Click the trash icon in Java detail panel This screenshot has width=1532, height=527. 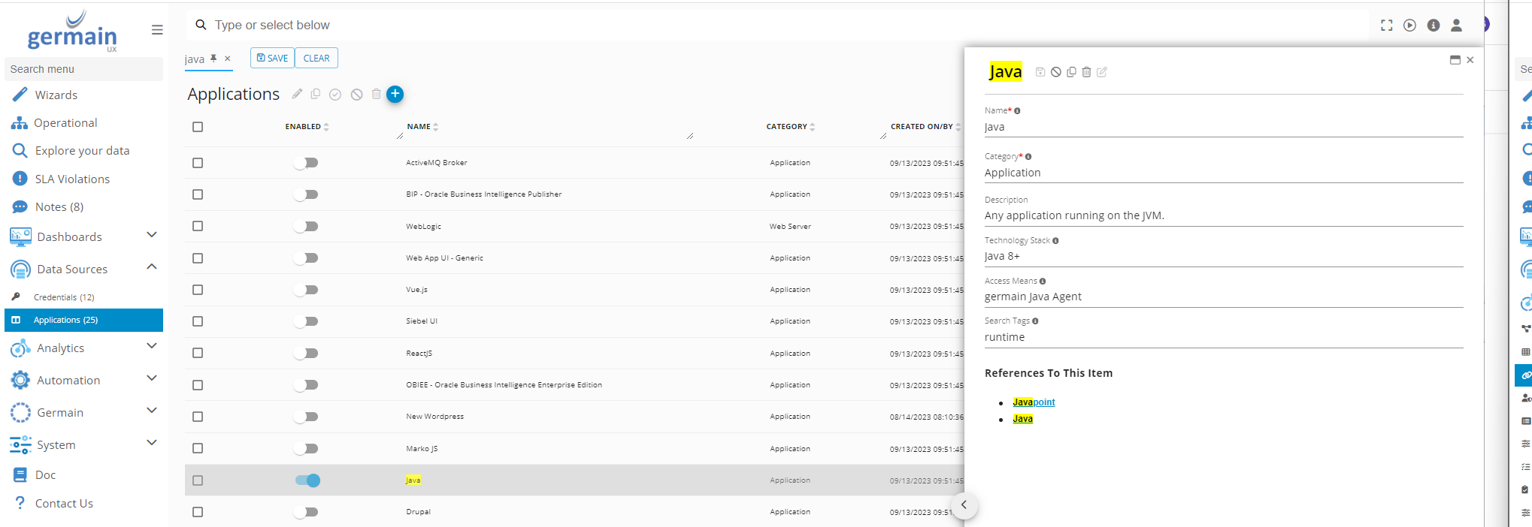1086,72
